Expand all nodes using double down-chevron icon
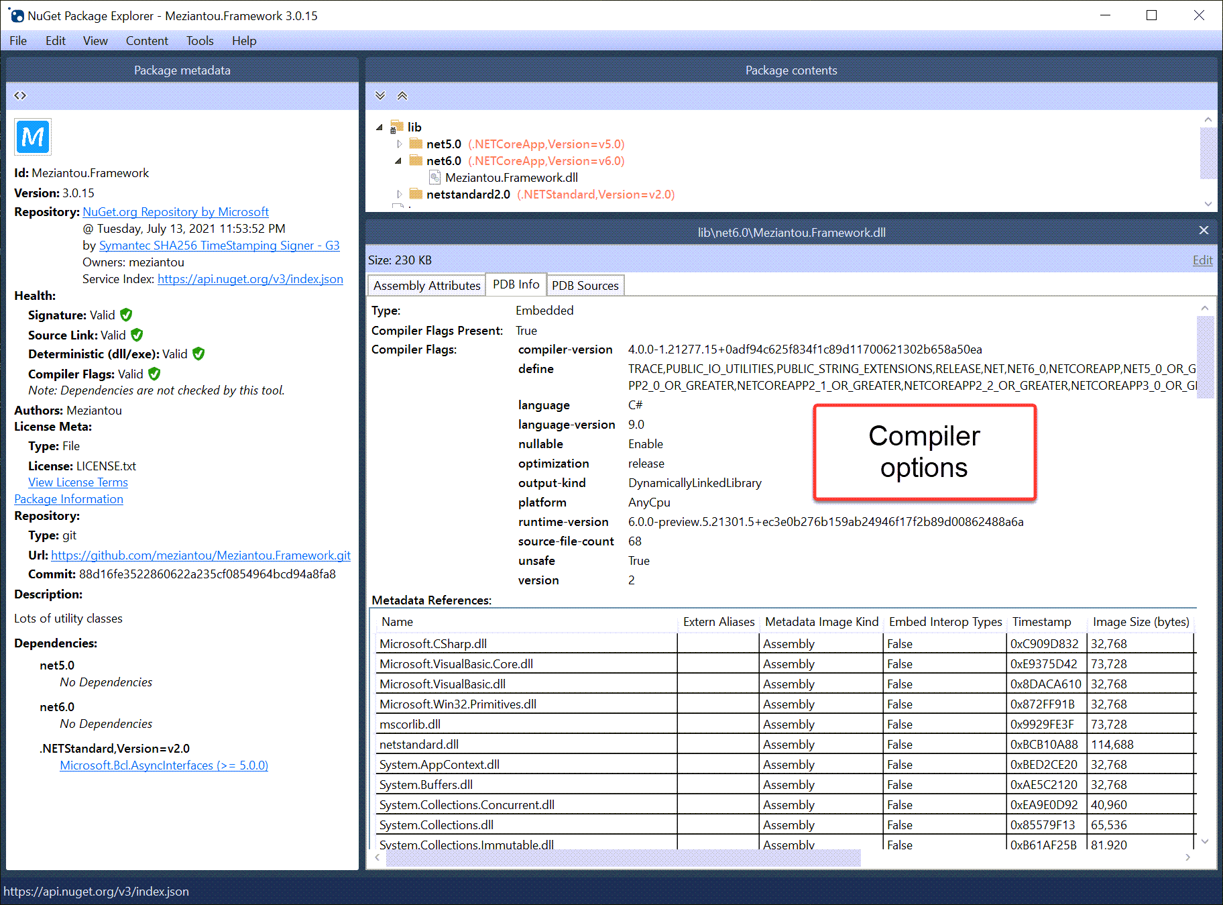Viewport: 1223px width, 905px height. coord(380,95)
